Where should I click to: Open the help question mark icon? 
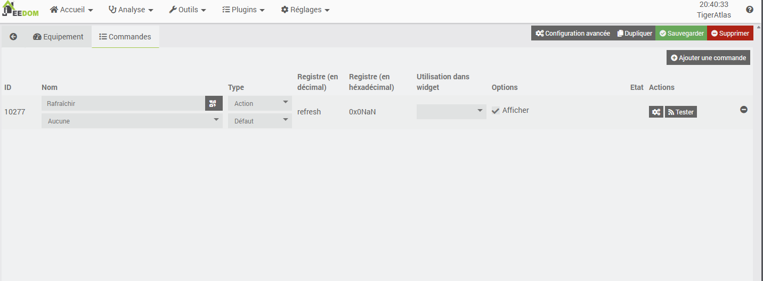point(750,10)
